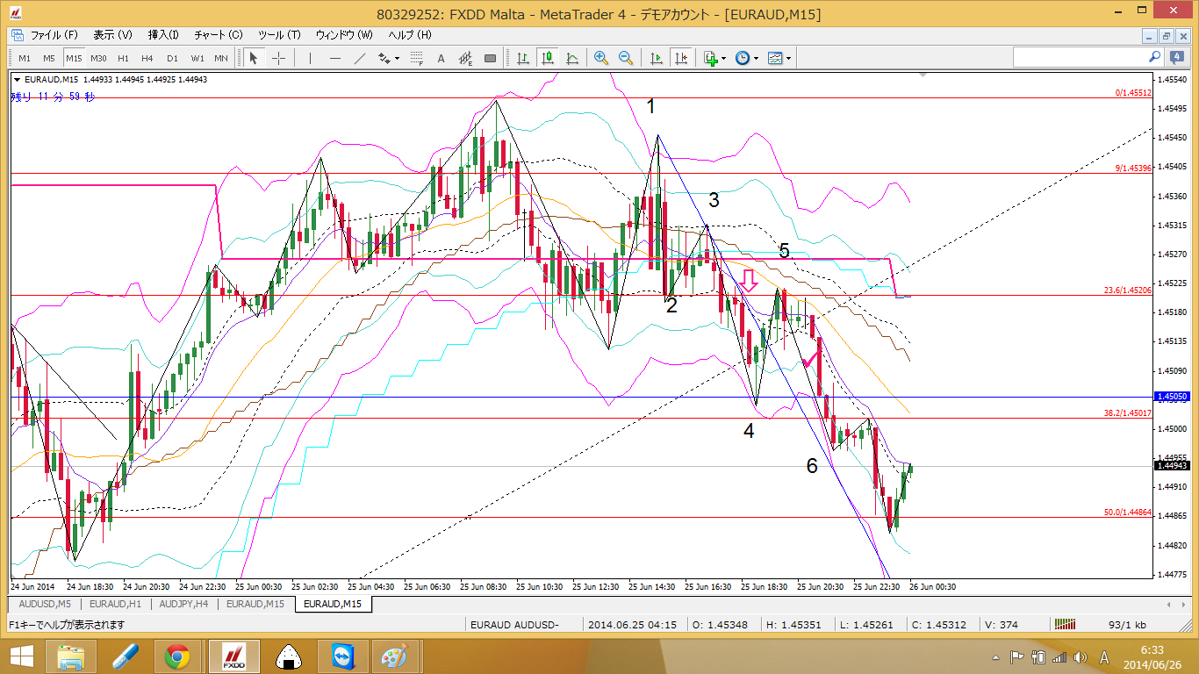Switch to H4 timeframe

click(x=147, y=58)
